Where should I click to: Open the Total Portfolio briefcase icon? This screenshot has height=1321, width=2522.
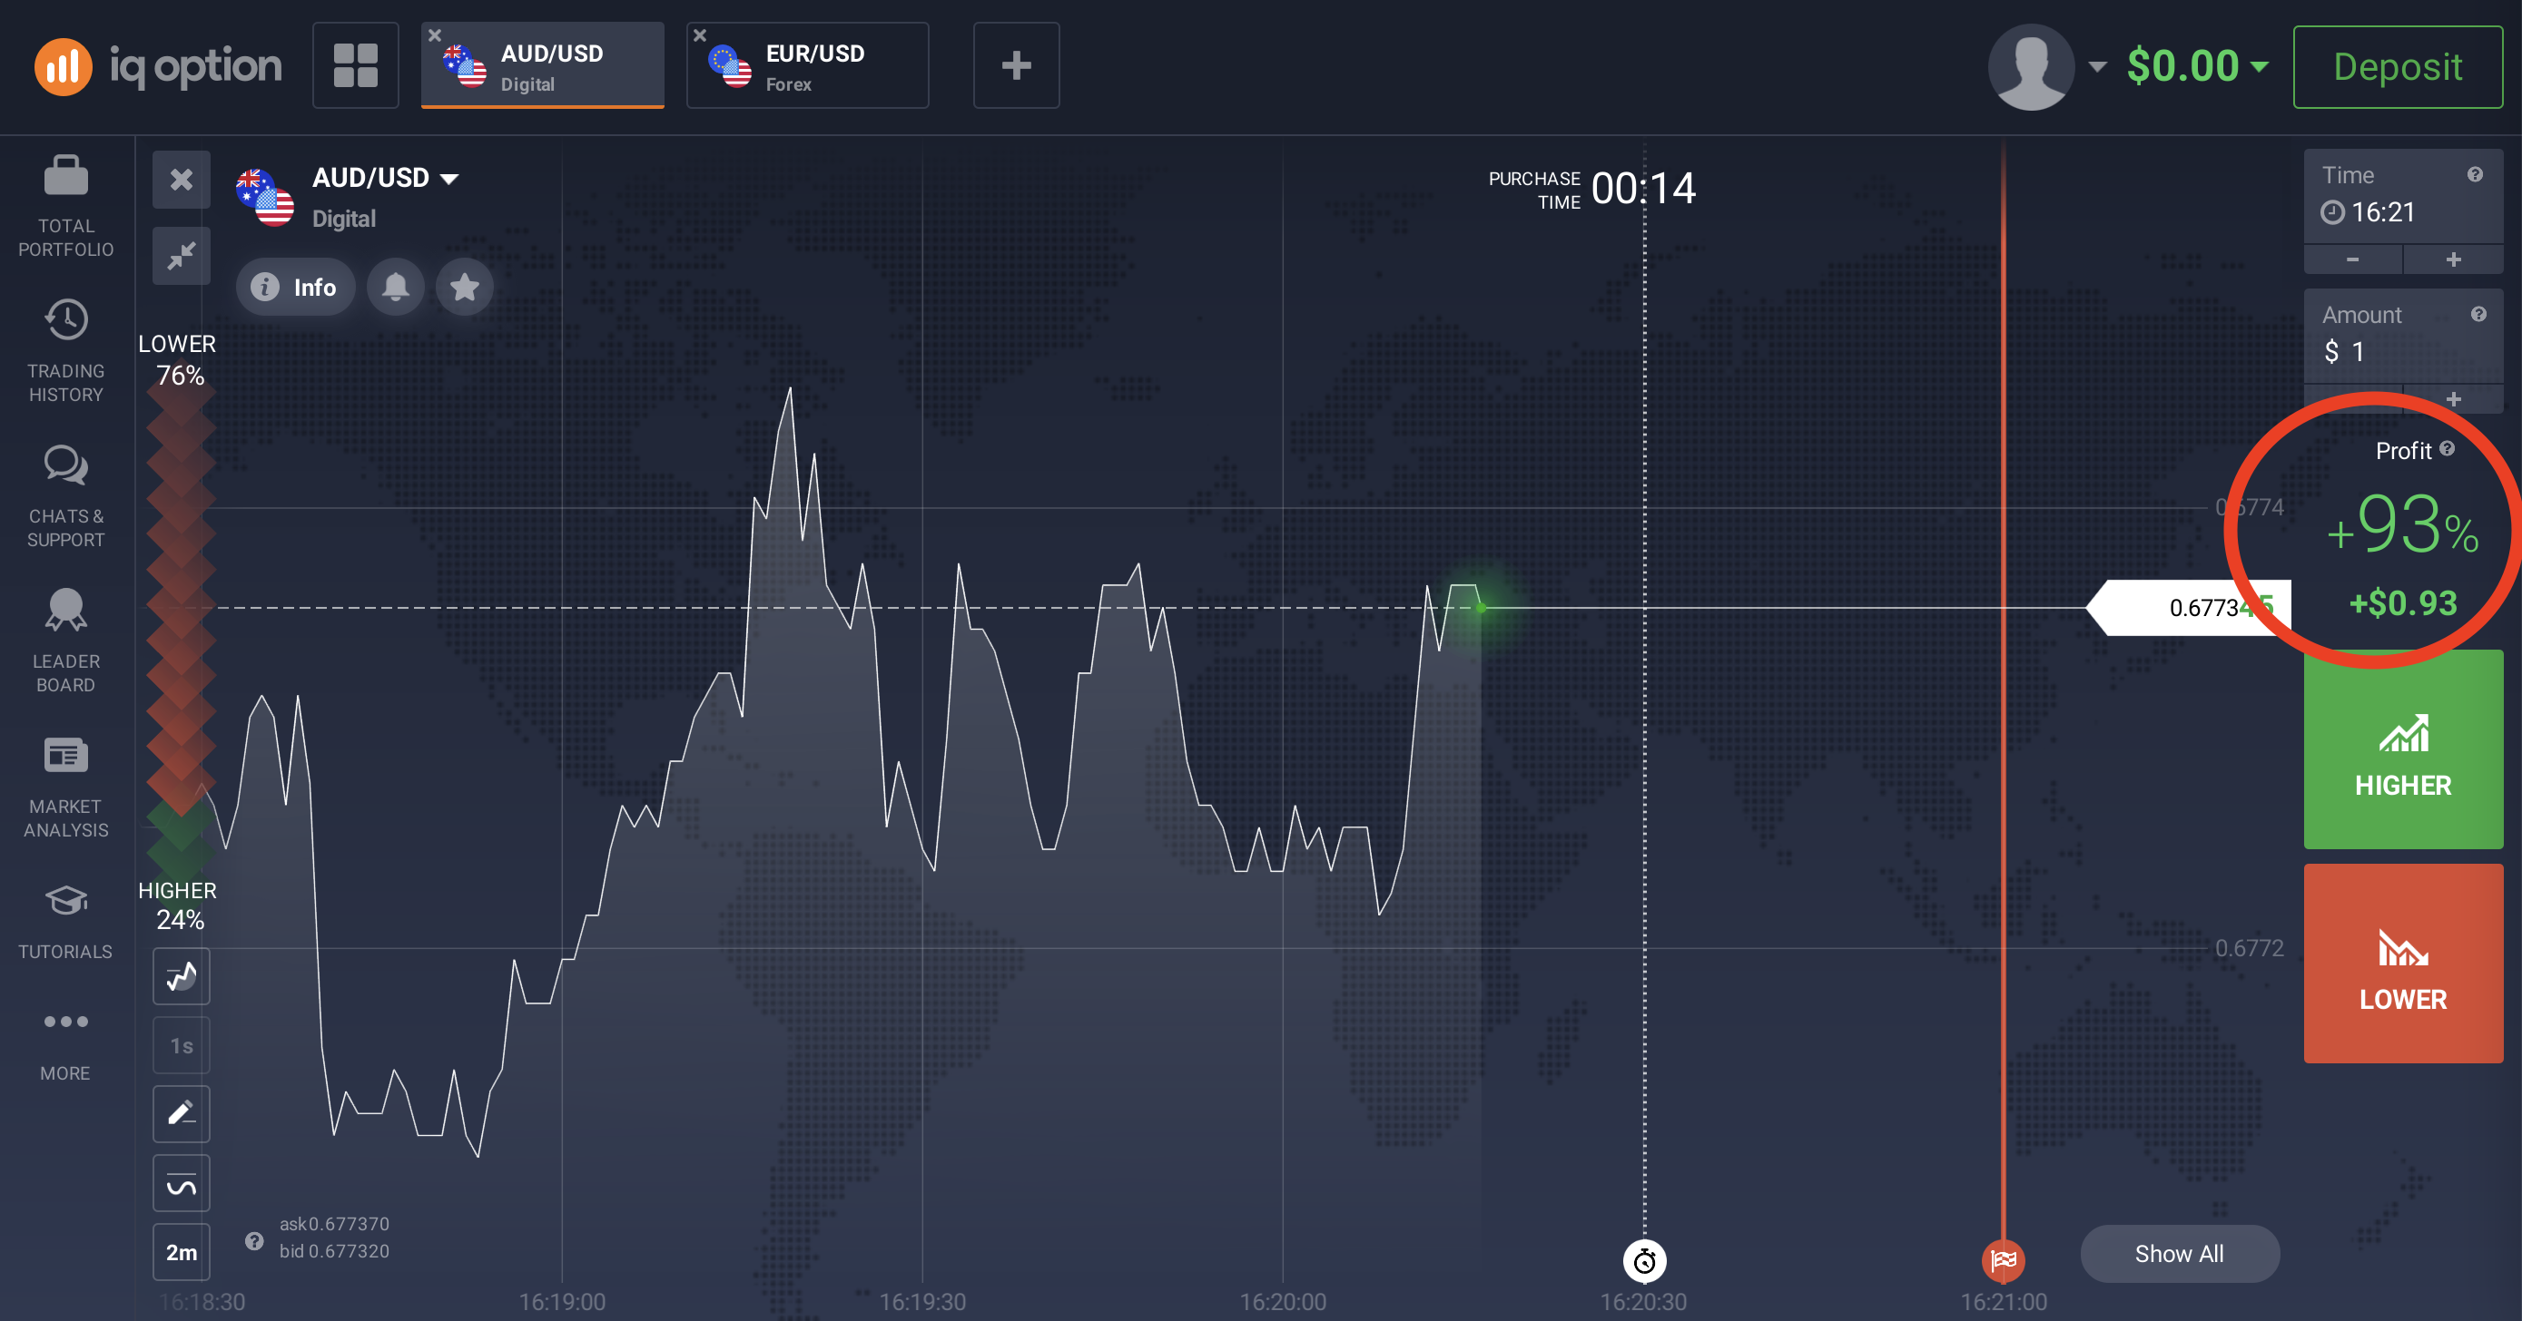[x=65, y=177]
